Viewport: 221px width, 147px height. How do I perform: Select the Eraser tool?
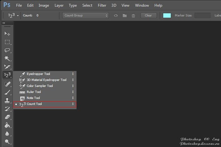7,117
